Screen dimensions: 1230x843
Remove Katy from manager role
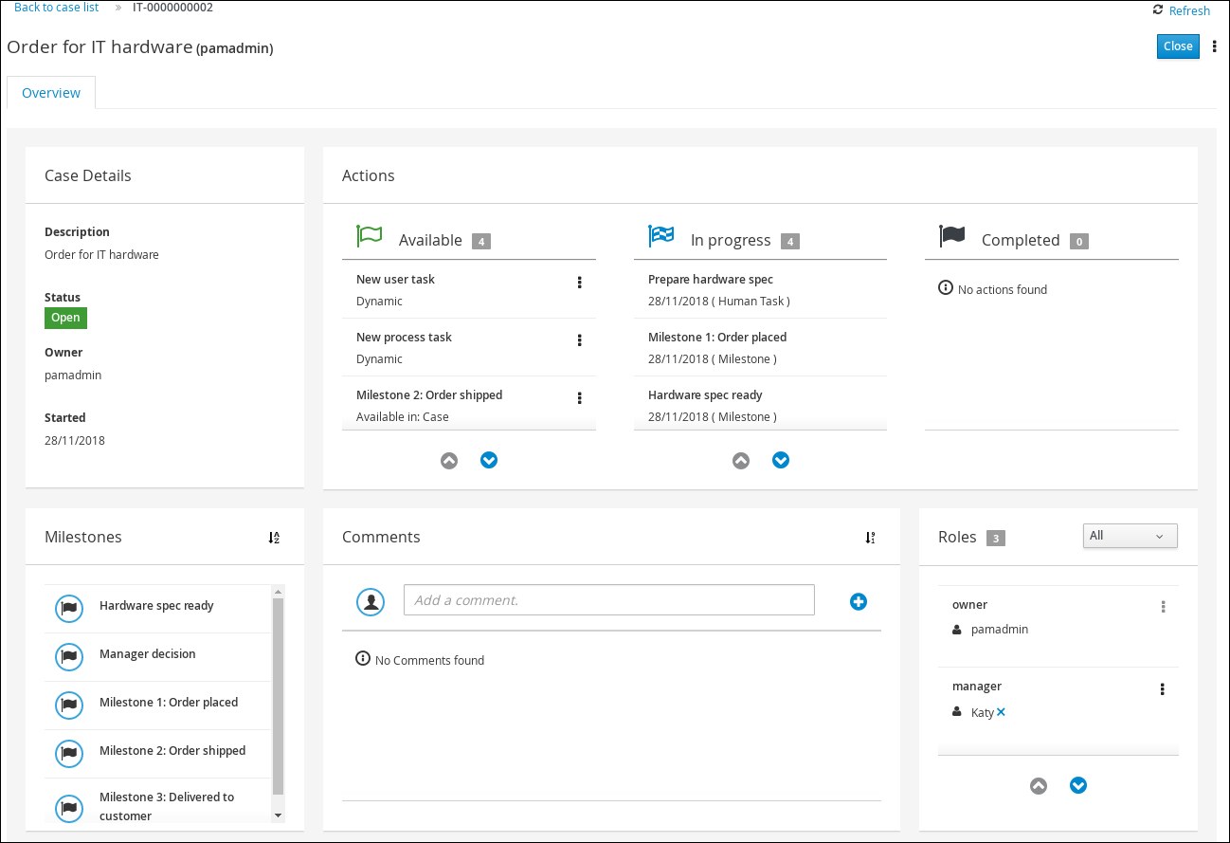point(1001,712)
